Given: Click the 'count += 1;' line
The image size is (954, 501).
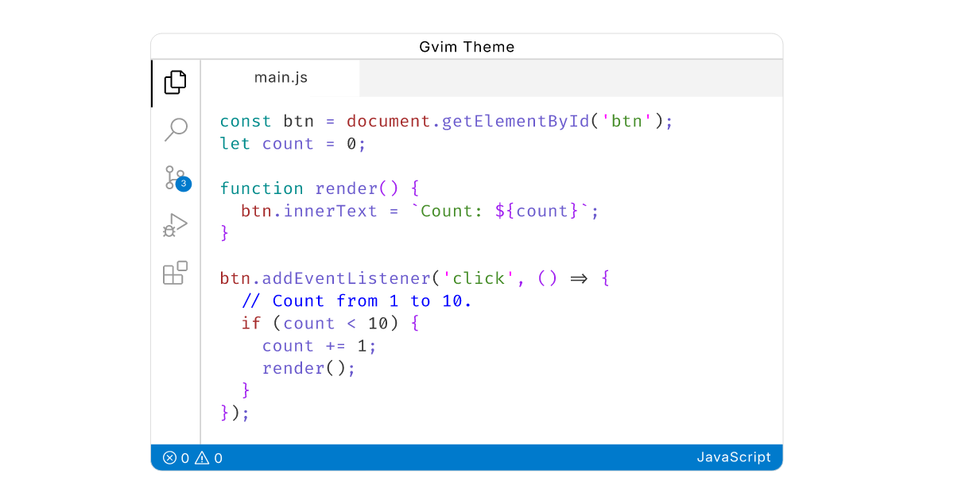Looking at the screenshot, I should [320, 346].
